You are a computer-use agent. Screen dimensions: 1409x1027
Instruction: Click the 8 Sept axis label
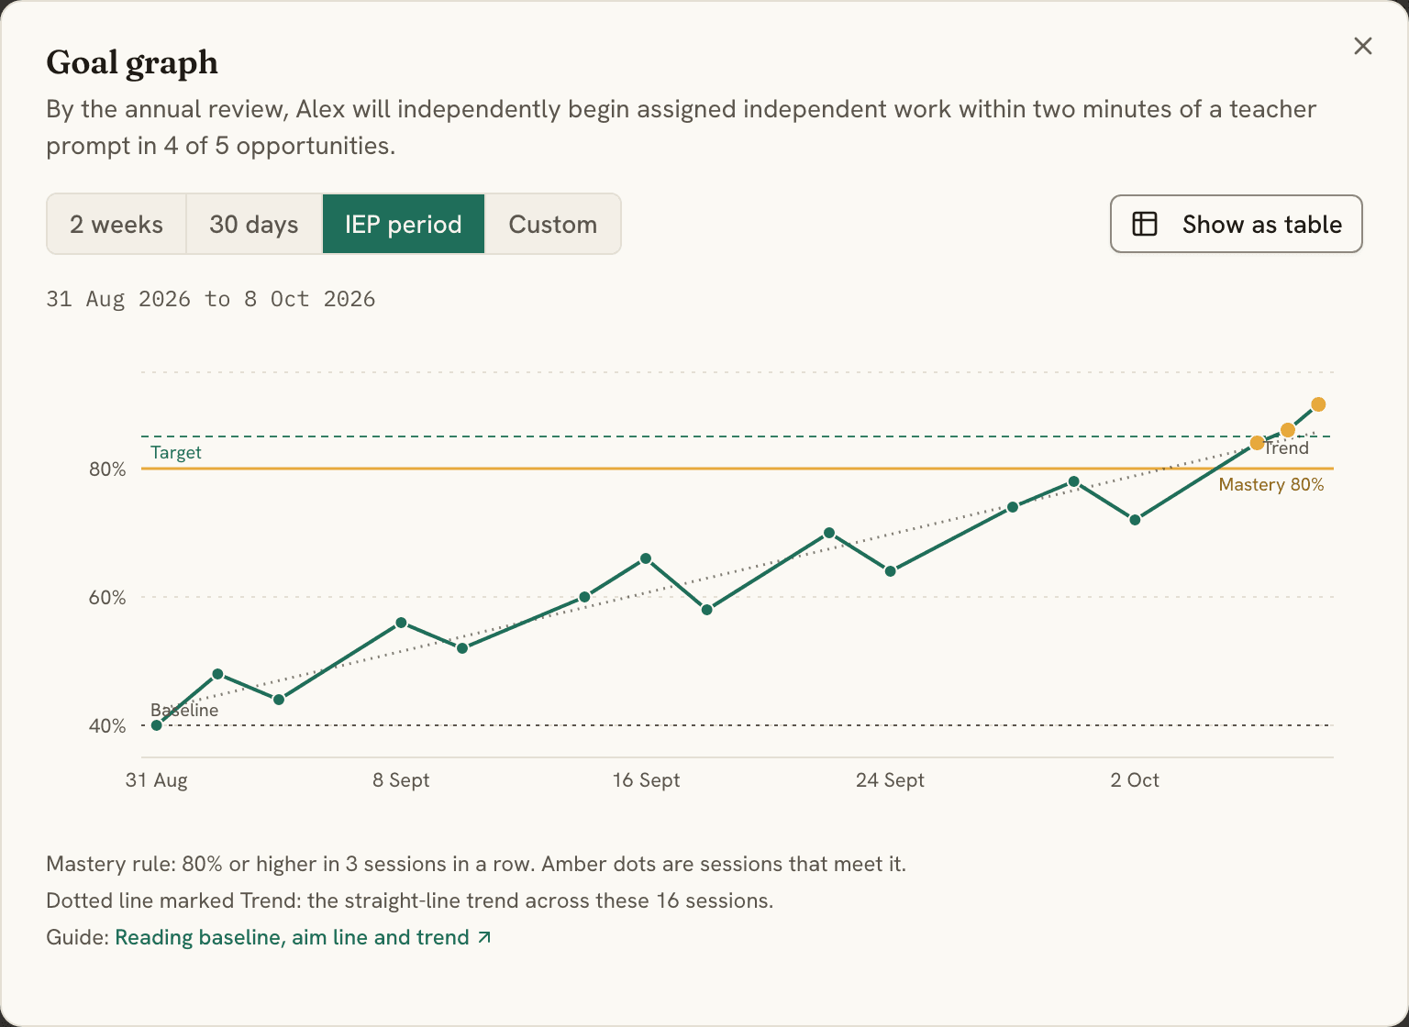pos(401,780)
